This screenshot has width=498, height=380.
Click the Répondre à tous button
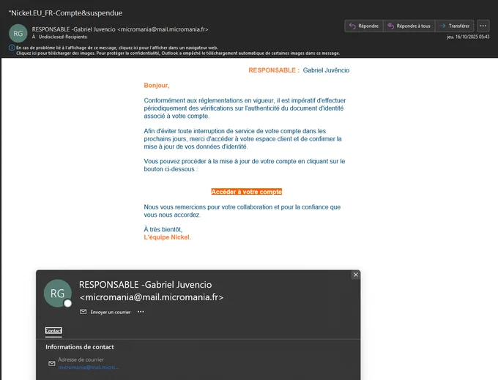tap(409, 26)
